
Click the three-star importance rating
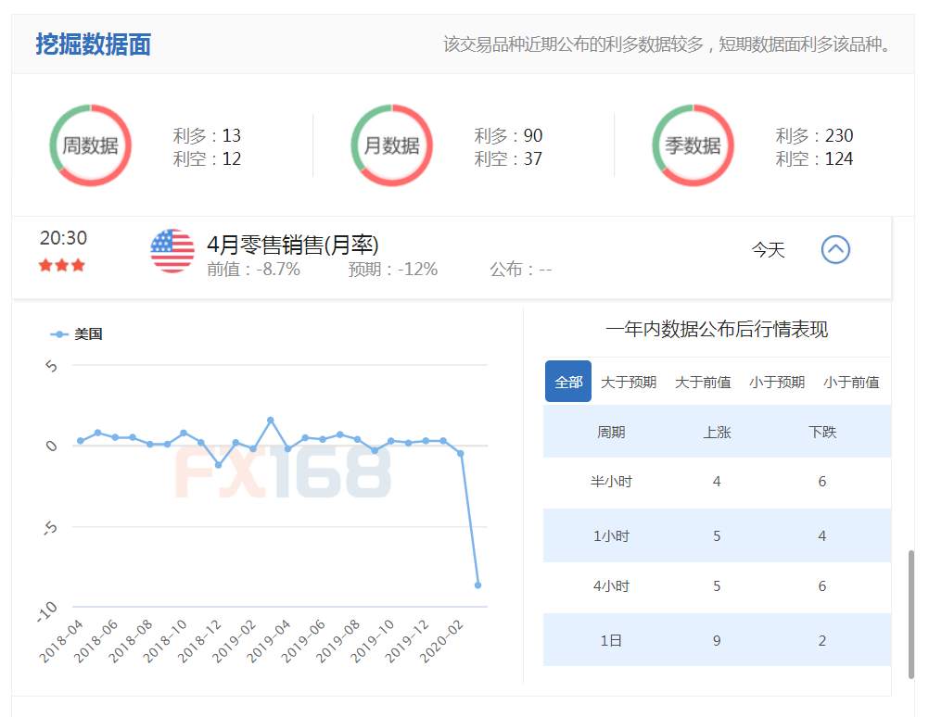tap(61, 265)
